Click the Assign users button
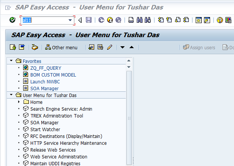 click(199, 47)
